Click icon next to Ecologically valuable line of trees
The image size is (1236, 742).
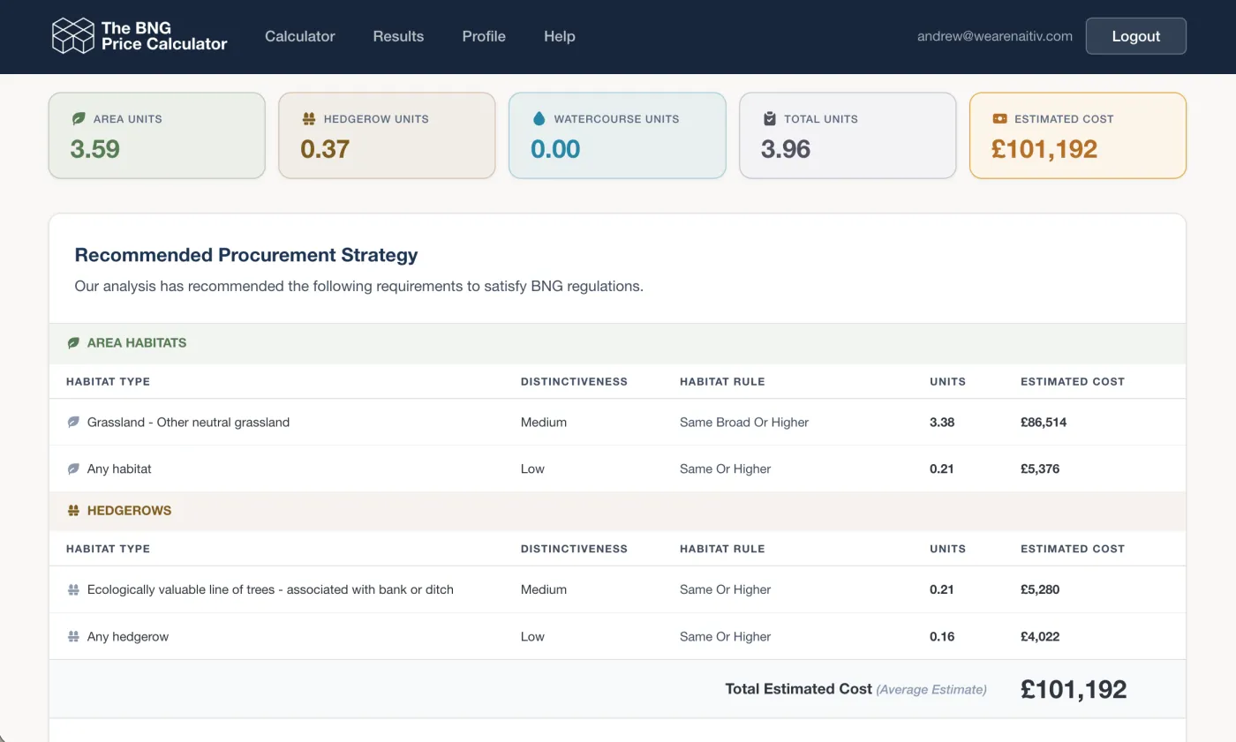[74, 590]
